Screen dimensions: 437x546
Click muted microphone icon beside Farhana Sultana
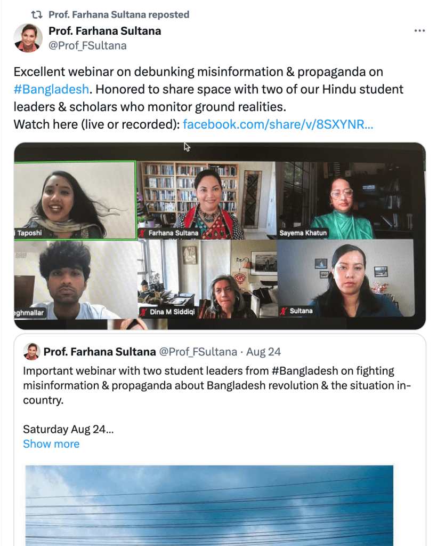pos(142,233)
